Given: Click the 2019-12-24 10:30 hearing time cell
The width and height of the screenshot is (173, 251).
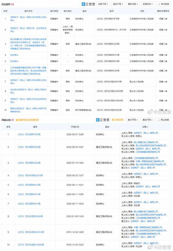Looking at the screenshot, I should click(75, 245).
